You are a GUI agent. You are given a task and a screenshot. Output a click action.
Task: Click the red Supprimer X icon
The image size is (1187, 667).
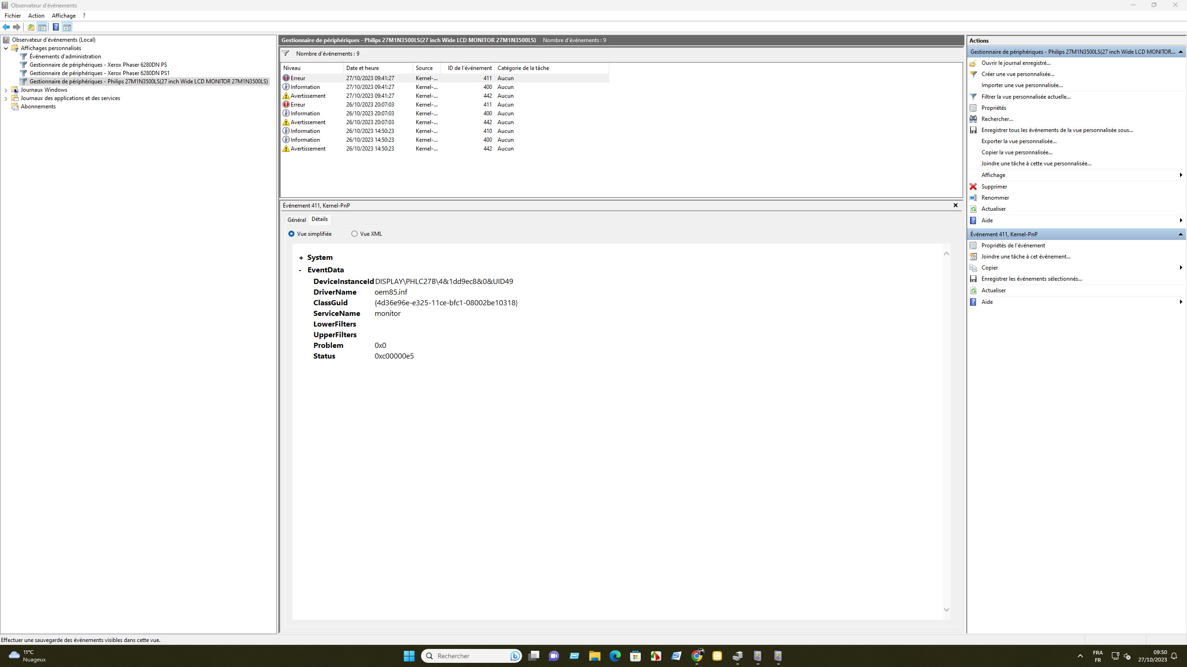coord(973,187)
